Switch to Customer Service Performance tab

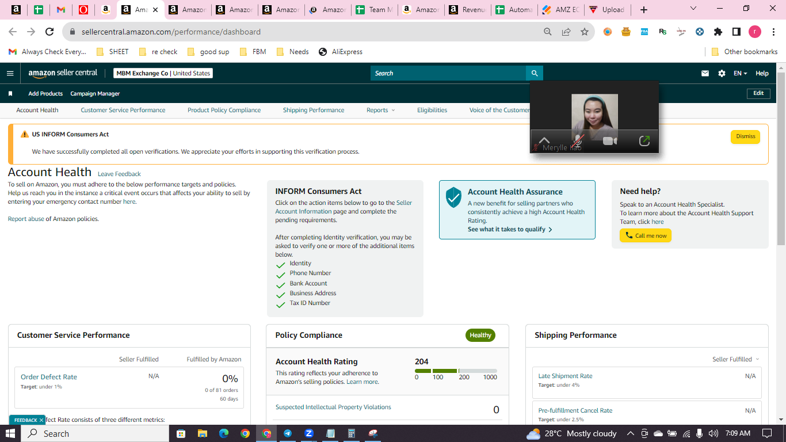123,110
